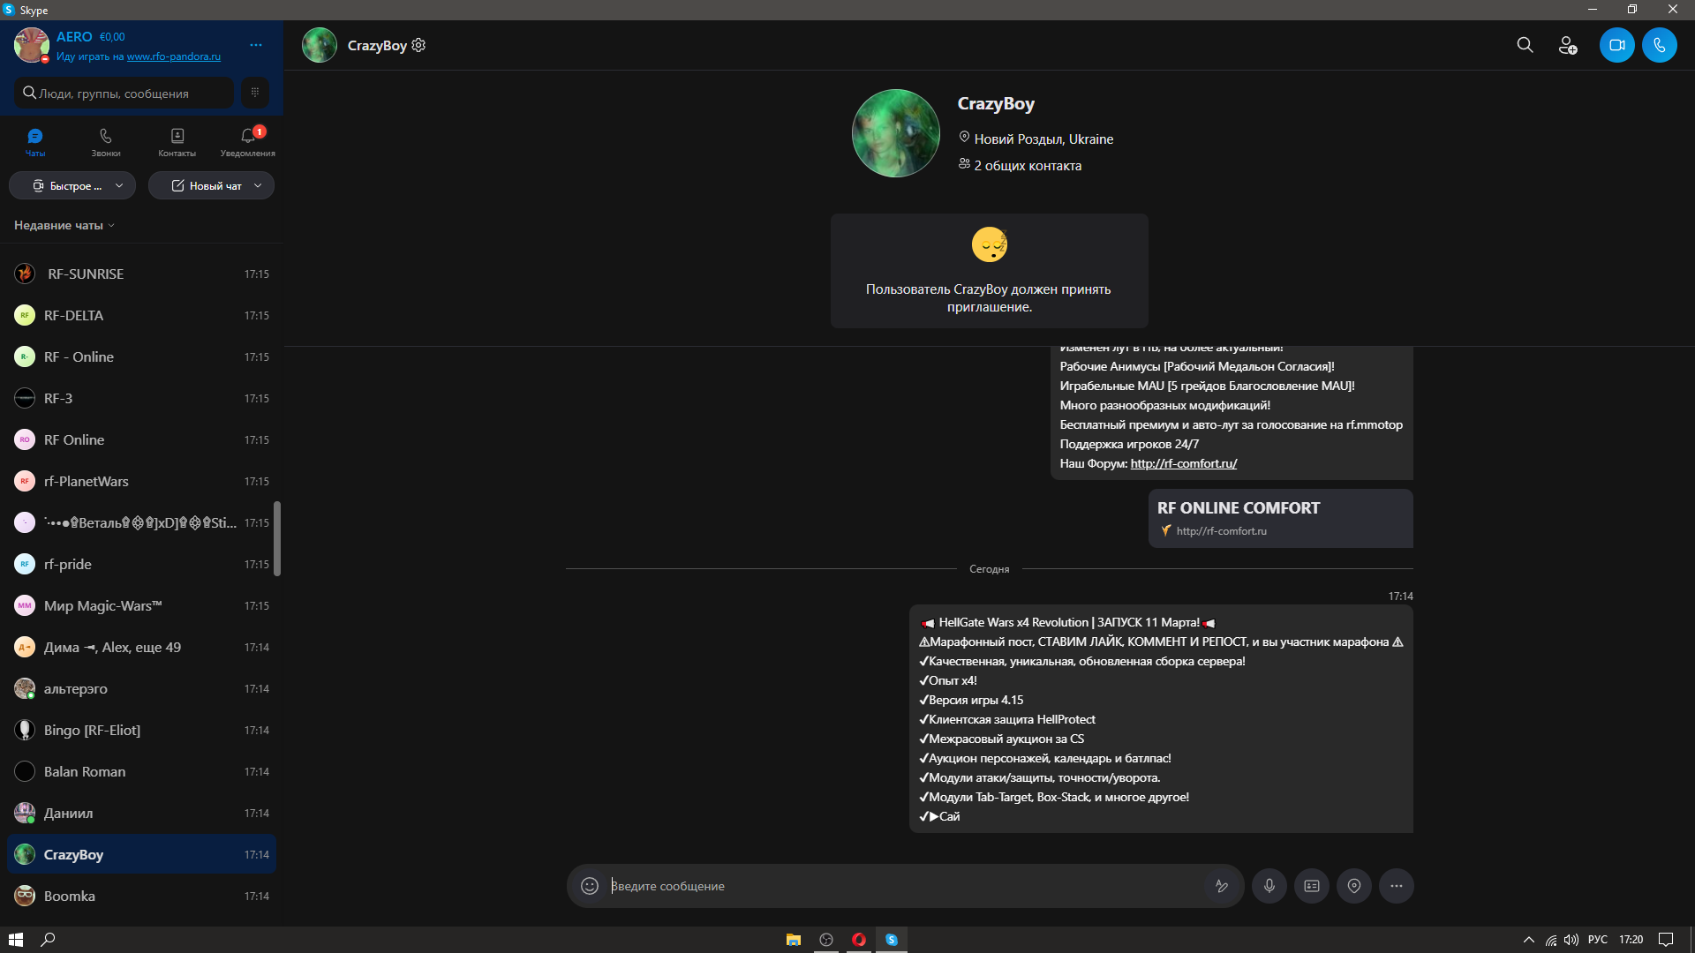The image size is (1695, 953).
Task: Share location pin icon
Action: [1354, 886]
